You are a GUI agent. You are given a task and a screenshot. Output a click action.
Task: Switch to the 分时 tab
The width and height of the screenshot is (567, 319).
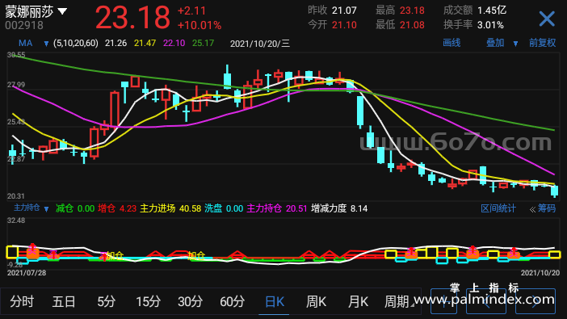(x=22, y=301)
